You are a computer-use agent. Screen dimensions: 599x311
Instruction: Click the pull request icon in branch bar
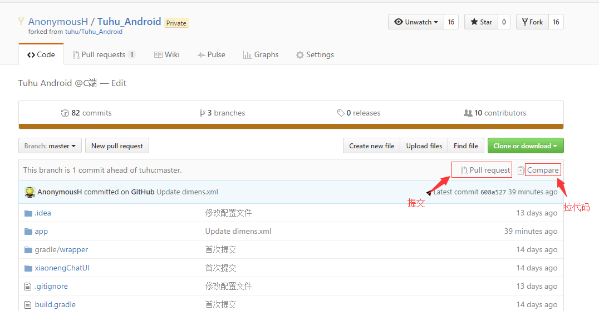464,170
